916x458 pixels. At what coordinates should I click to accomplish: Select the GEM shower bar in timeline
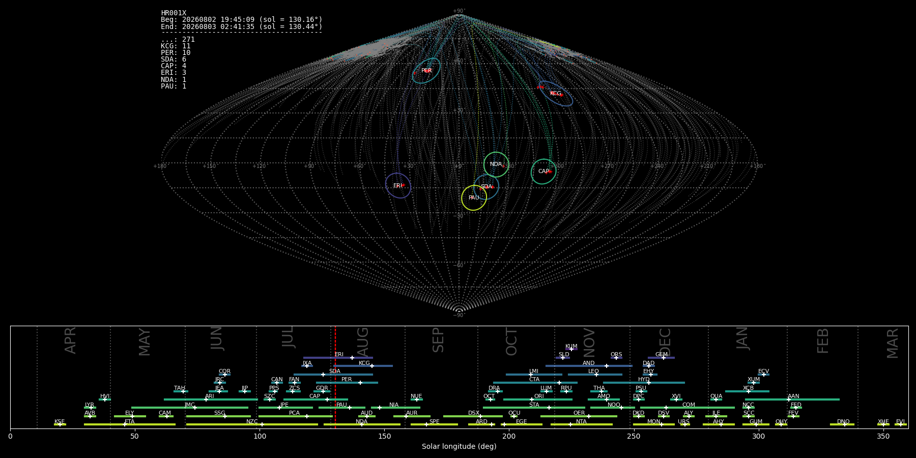click(x=661, y=358)
